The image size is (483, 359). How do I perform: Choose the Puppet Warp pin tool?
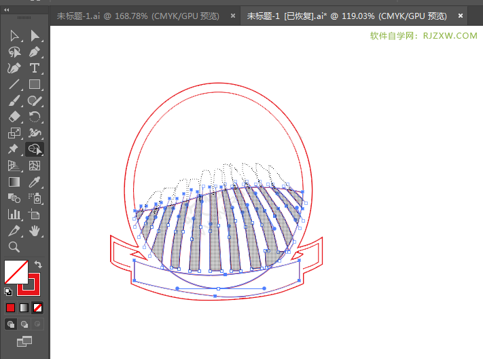pyautogui.click(x=14, y=149)
